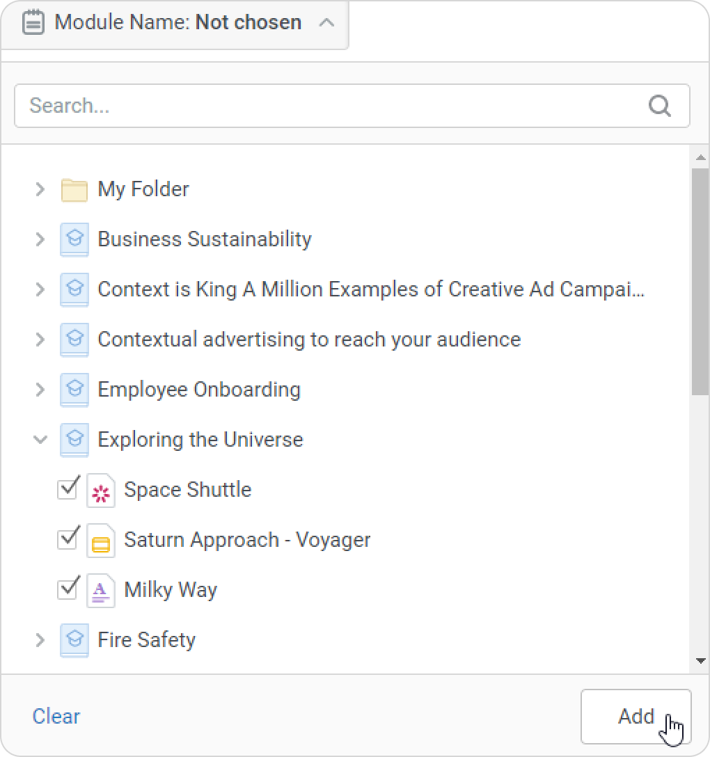710x757 pixels.
Task: Click the My Folder folder icon
Action: tap(74, 189)
